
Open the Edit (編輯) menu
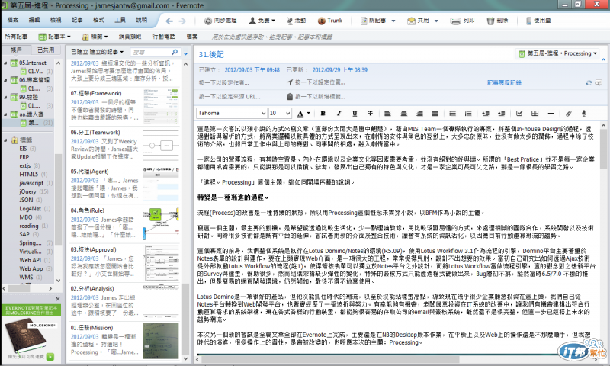pos(34,21)
